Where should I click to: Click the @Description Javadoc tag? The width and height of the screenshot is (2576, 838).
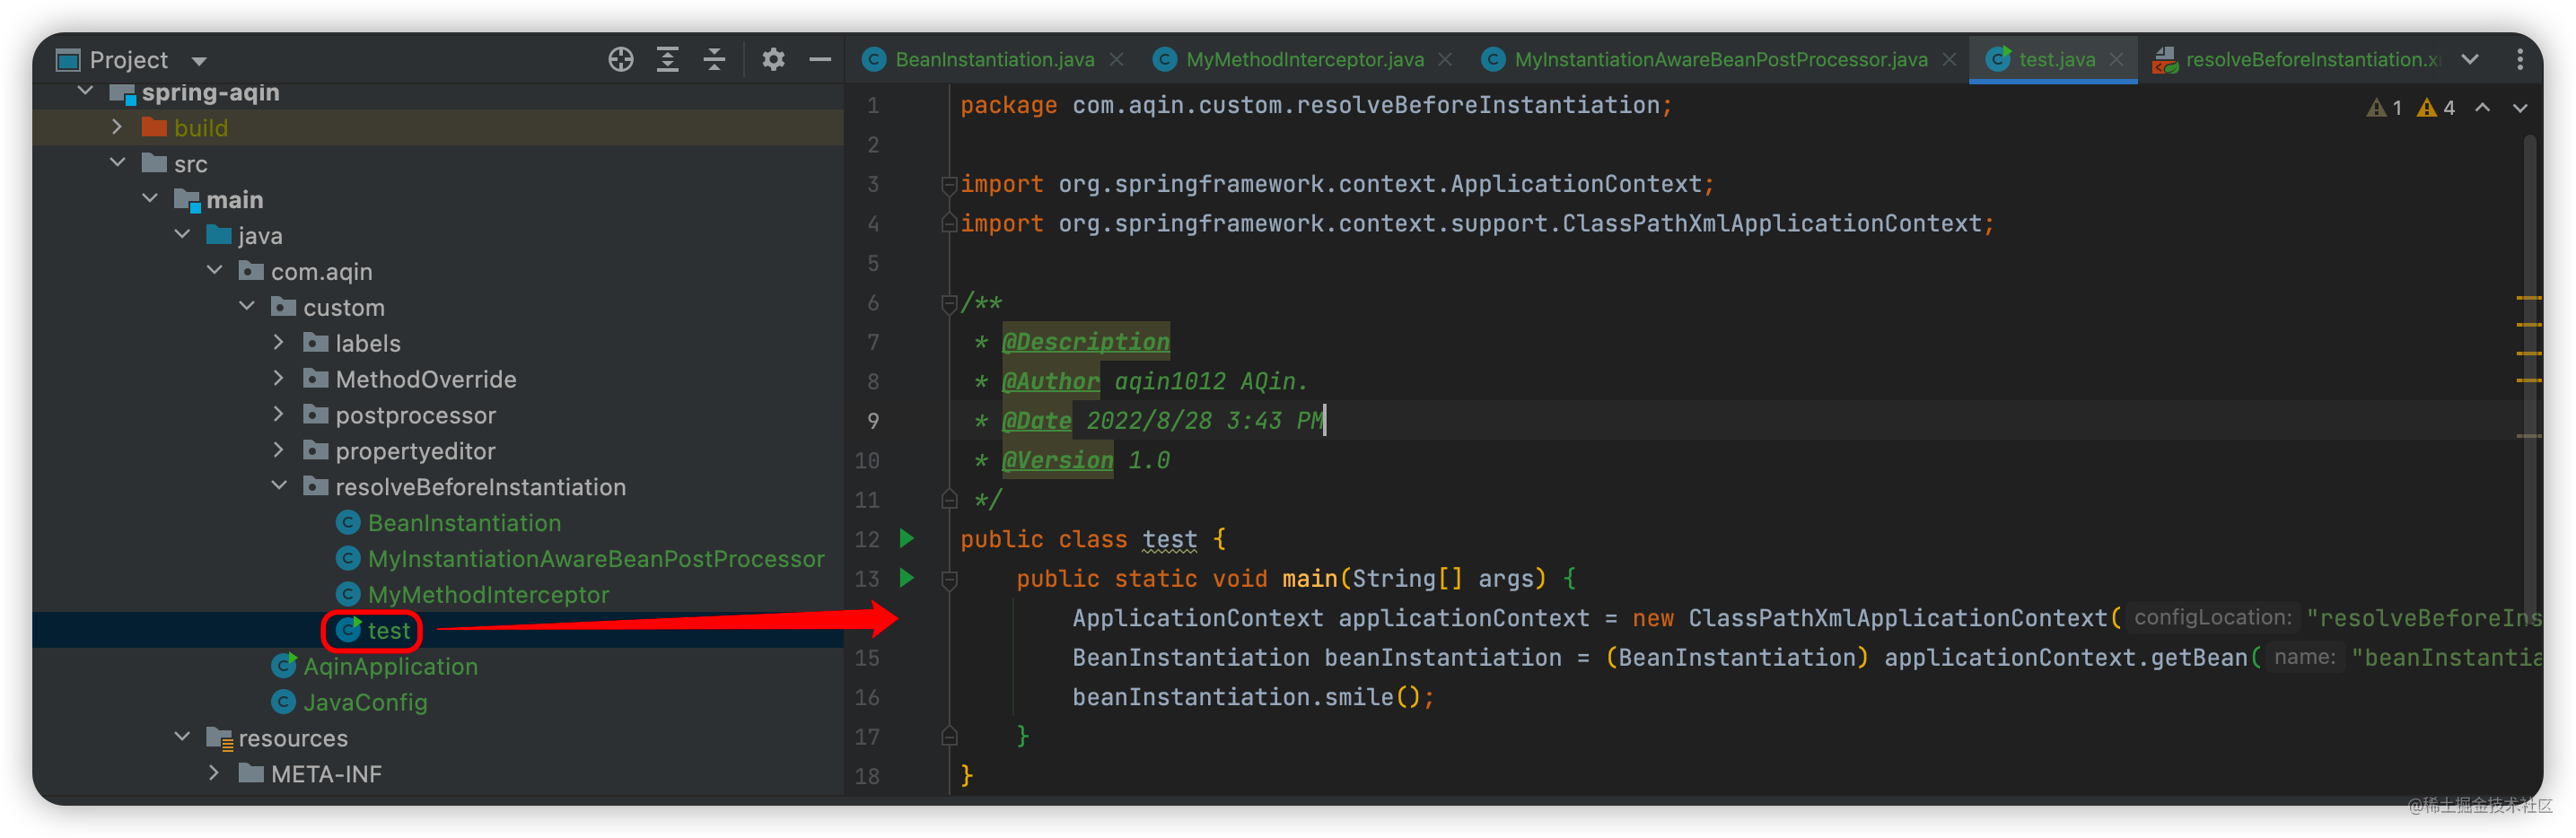tap(1086, 342)
